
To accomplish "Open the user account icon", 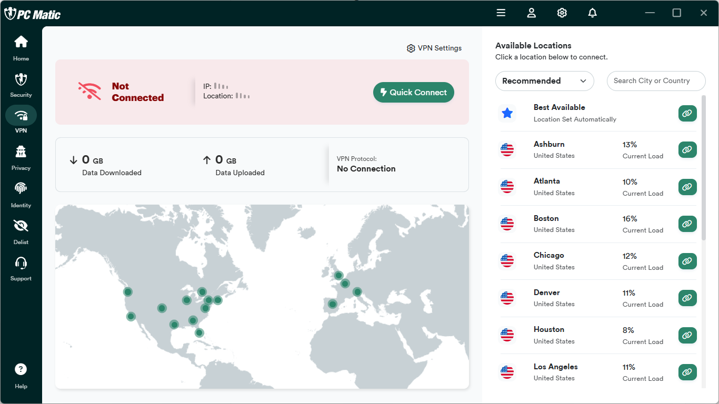I will (532, 13).
